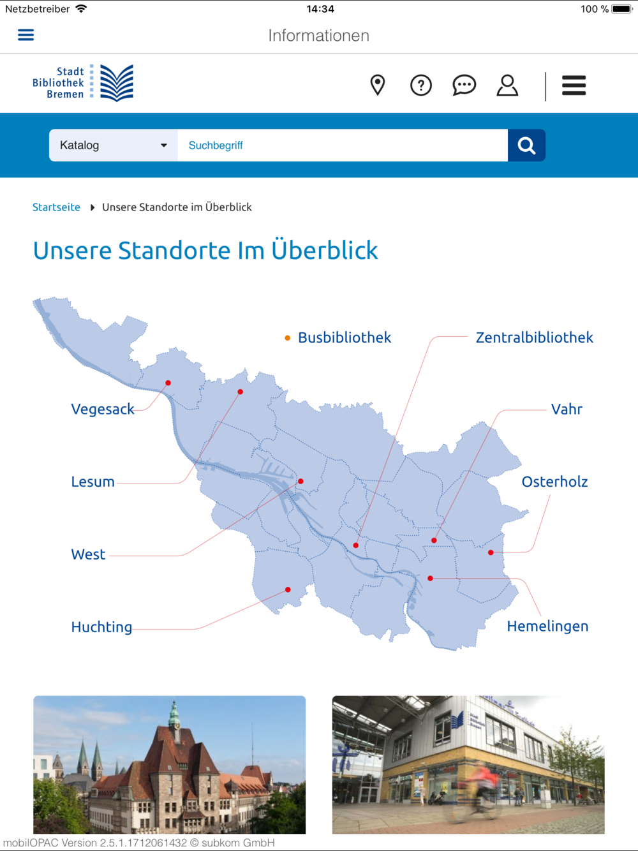The image size is (638, 851).
Task: Click the search magnifier button
Action: pyautogui.click(x=526, y=145)
